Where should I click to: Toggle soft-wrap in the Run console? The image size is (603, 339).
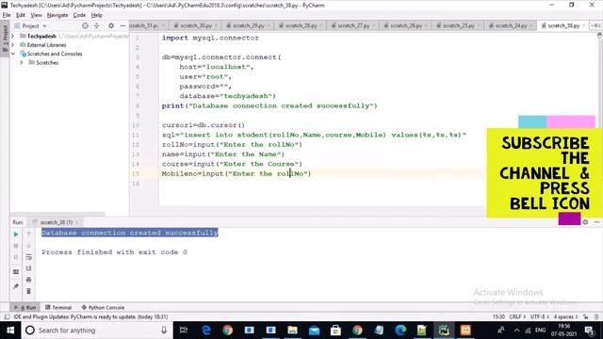click(x=28, y=257)
